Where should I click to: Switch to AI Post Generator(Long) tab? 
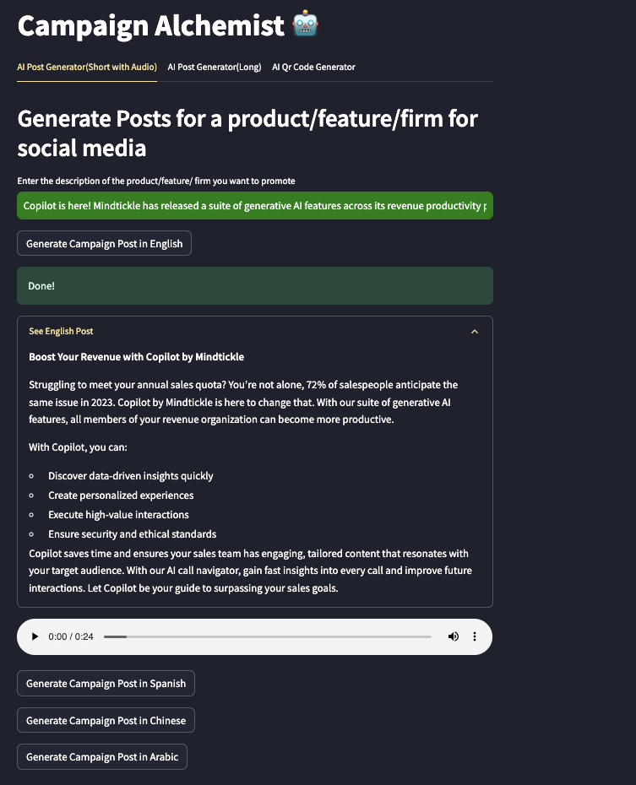coord(215,68)
